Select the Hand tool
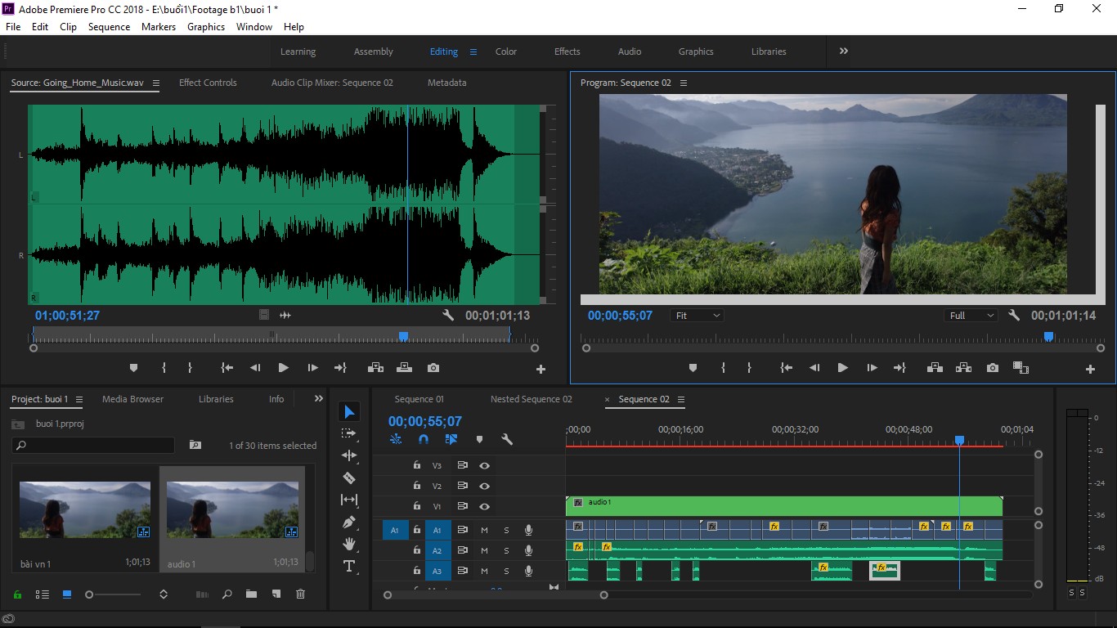Screen dimensions: 1117x628 349,544
